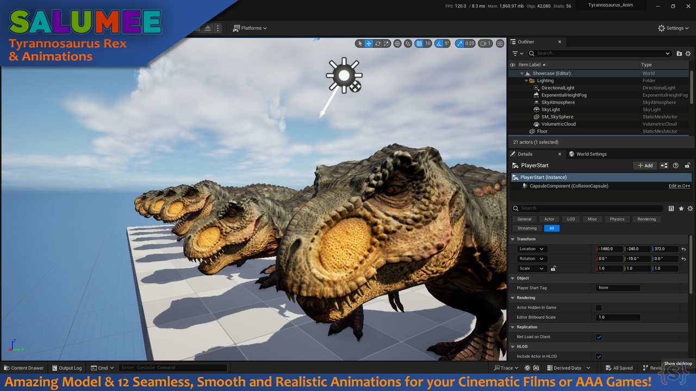Viewport: 696px width, 391px height.
Task: Toggle the Details panel lock icon
Action: click(x=687, y=166)
